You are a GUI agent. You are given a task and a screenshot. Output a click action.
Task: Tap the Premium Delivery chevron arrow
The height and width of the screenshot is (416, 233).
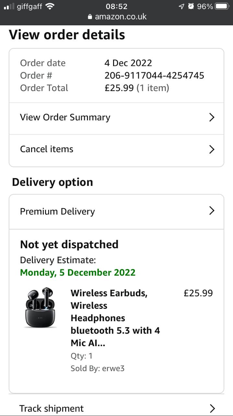pyautogui.click(x=212, y=211)
